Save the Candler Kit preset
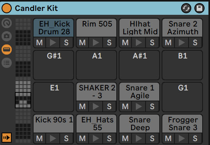210x145 pixels. pos(199,8)
